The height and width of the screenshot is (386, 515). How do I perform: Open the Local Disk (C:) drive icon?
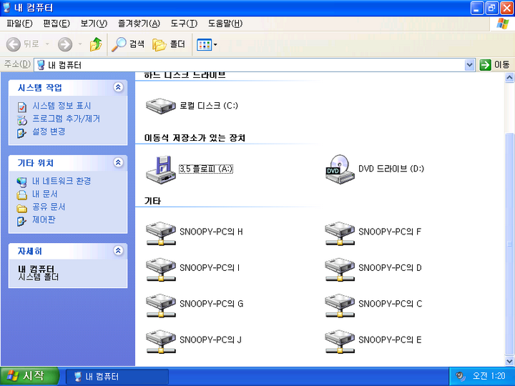pos(161,106)
